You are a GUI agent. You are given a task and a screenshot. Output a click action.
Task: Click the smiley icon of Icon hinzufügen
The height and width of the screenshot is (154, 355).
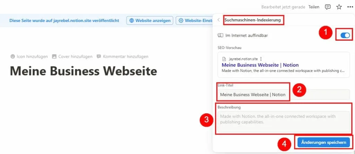click(x=13, y=57)
